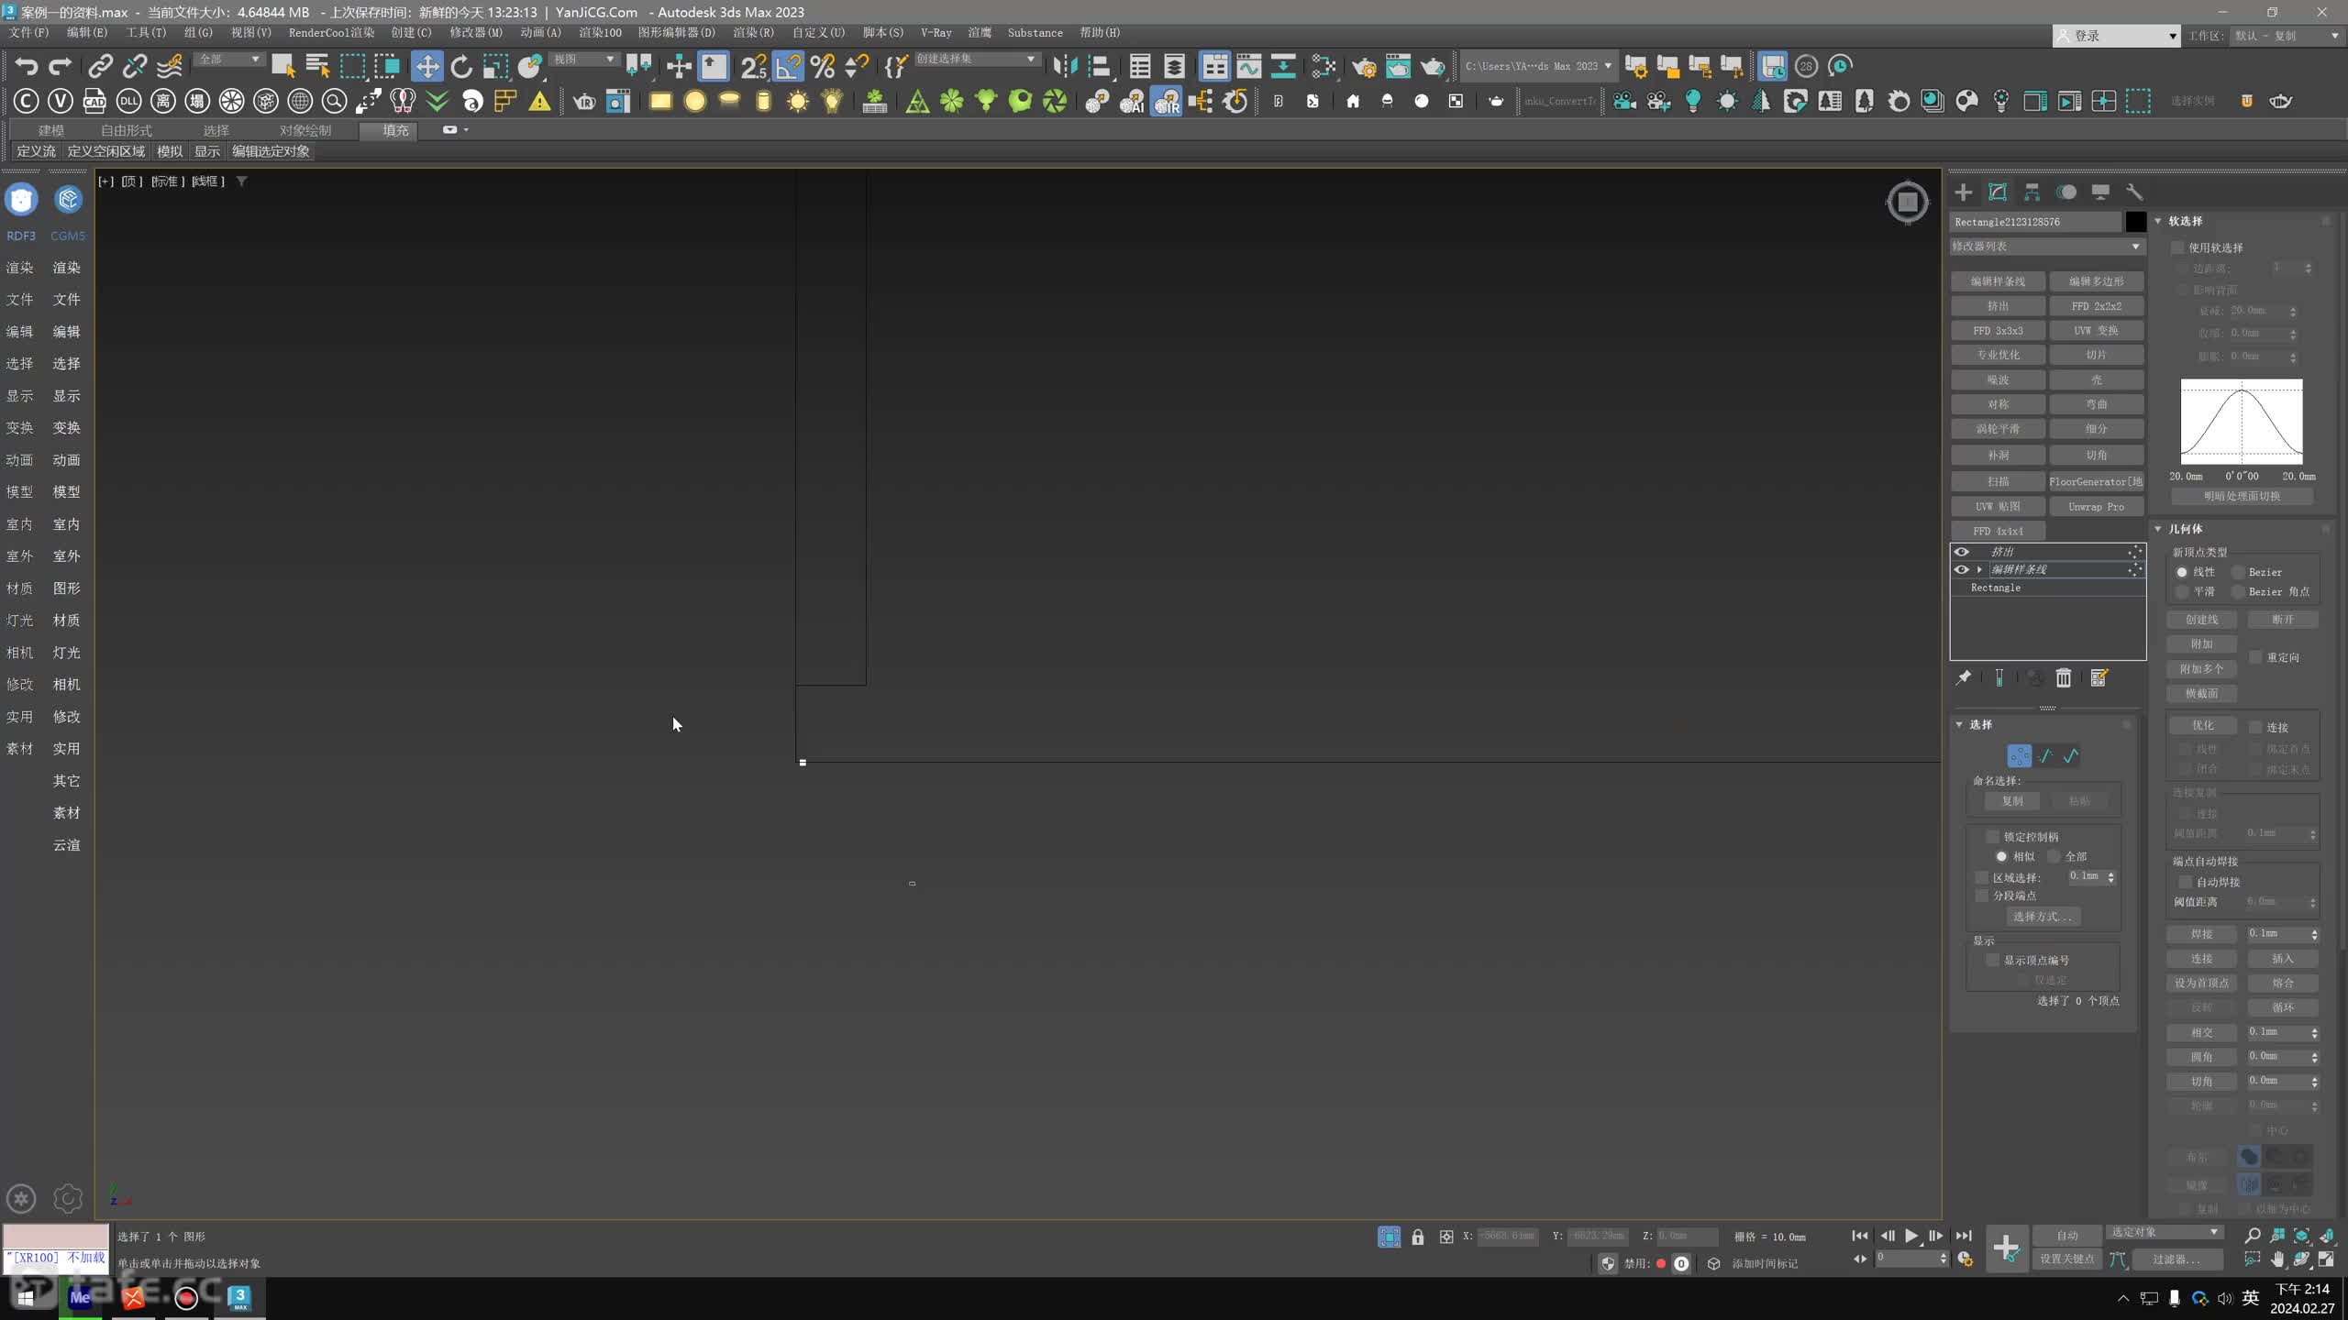Click the 选择方式... button
The width and height of the screenshot is (2348, 1320).
click(x=2042, y=917)
